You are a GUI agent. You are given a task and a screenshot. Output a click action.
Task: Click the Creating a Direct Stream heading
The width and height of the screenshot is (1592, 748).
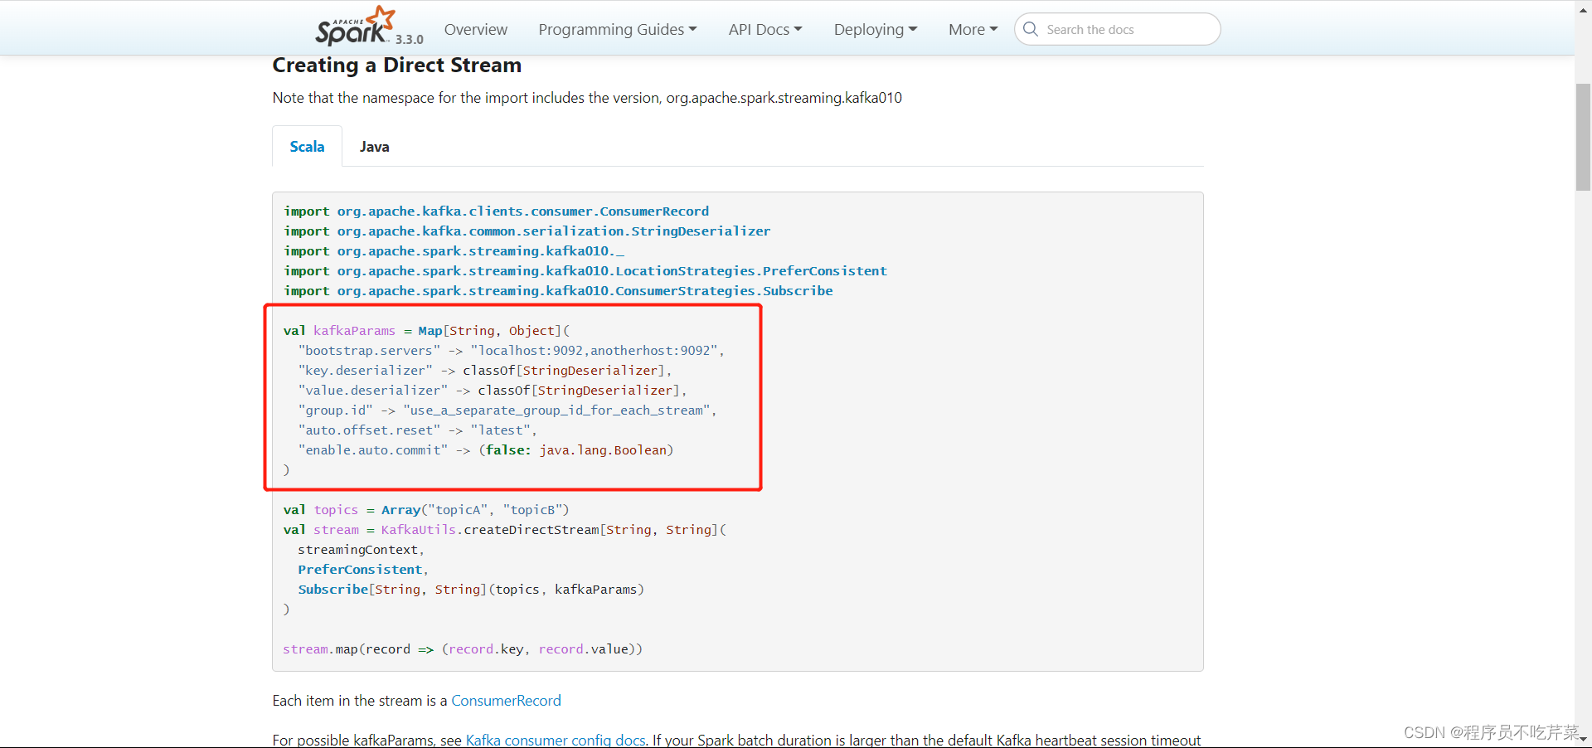[397, 65]
